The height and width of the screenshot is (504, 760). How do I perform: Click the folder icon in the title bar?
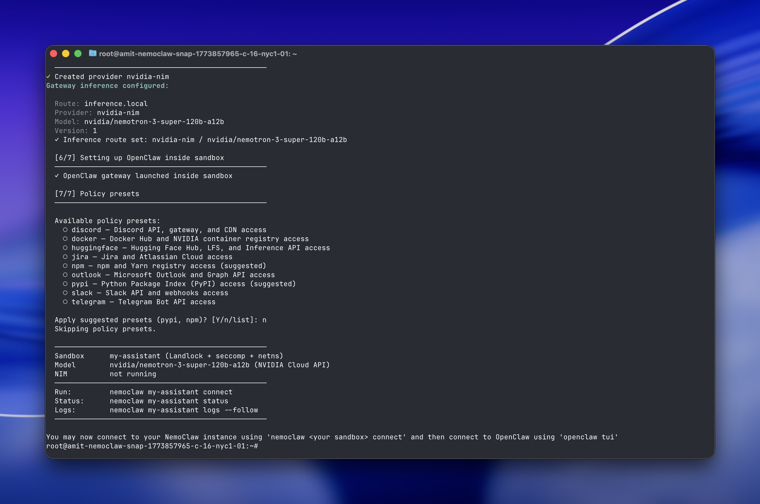click(x=92, y=54)
